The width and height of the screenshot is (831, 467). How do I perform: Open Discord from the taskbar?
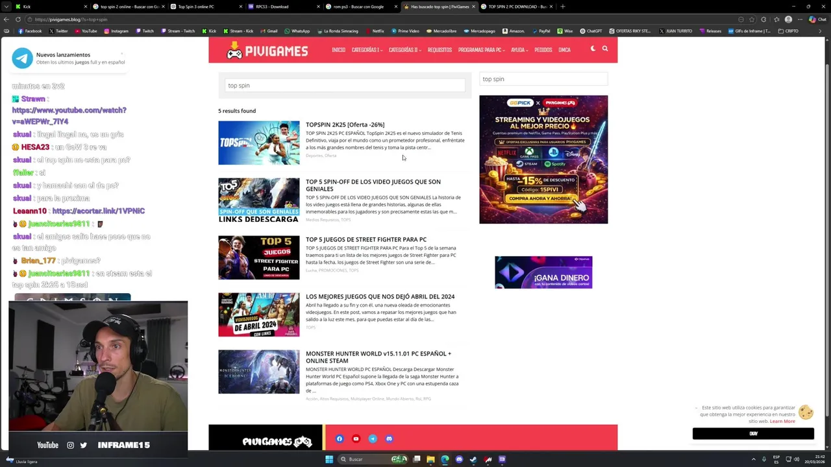pyautogui.click(x=459, y=459)
